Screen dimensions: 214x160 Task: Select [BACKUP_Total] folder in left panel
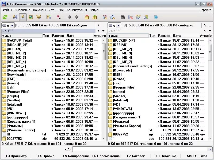pos(52,41)
